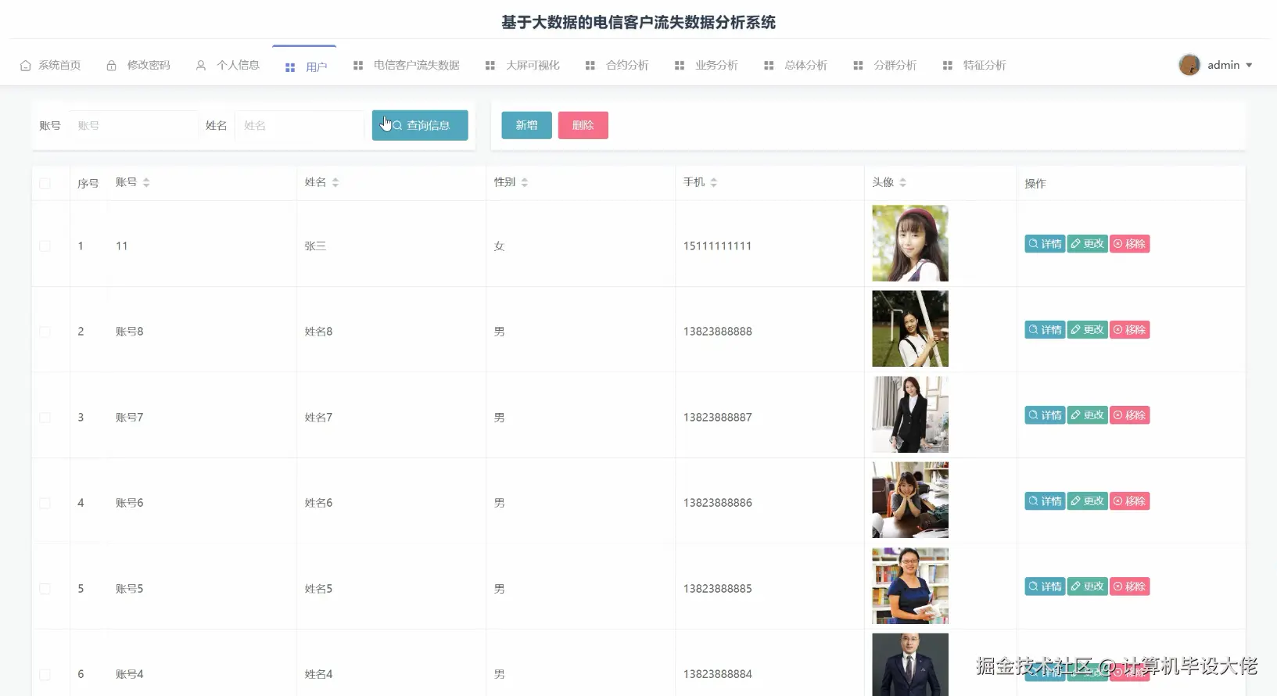Open 特征分析 menu item
Screen dimensions: 1277x696
(x=974, y=66)
